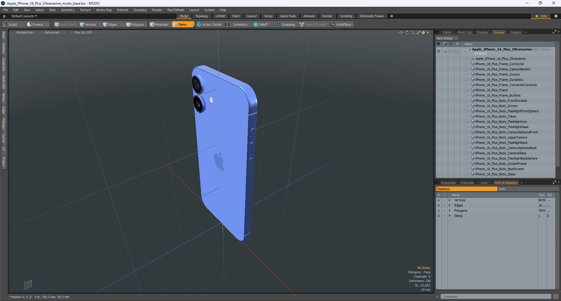Toggle Ray GL: Off button

83,33
